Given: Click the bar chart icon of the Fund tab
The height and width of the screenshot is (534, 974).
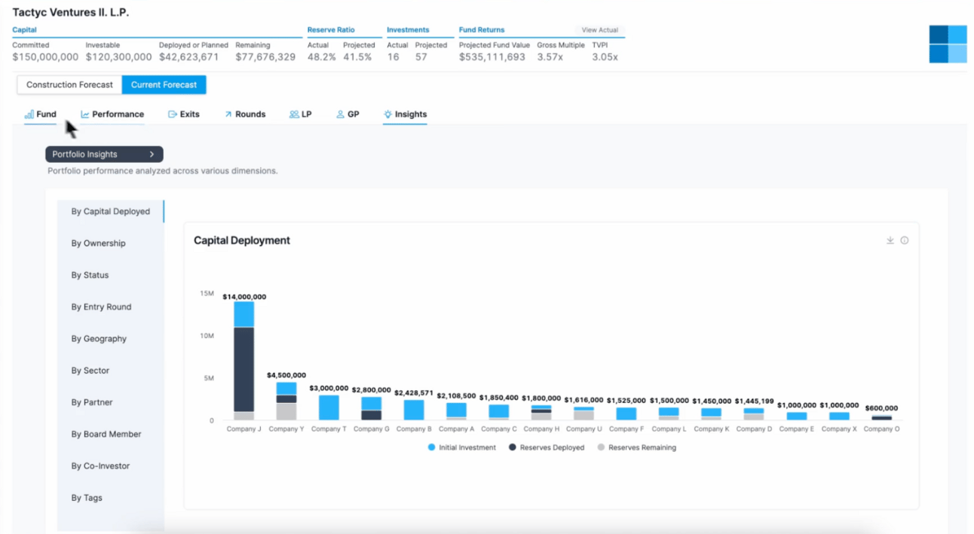Looking at the screenshot, I should click(x=29, y=114).
